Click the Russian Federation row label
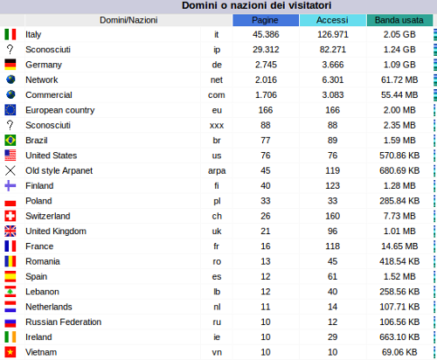This screenshot has height=360, width=437. click(x=64, y=322)
